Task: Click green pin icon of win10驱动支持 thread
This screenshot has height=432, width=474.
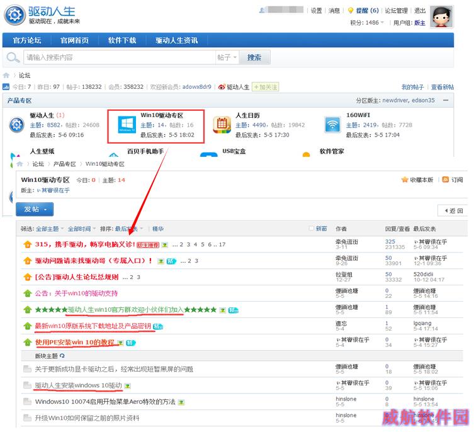Action: 27,293
